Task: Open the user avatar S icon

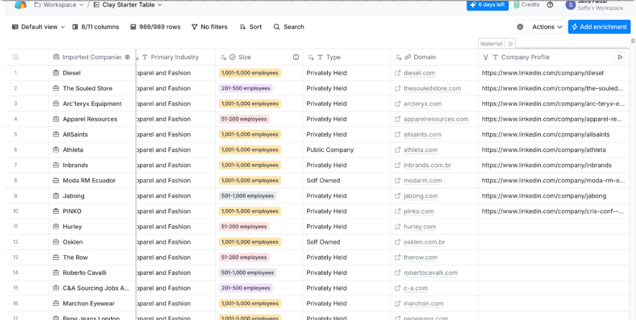Action: tap(570, 5)
